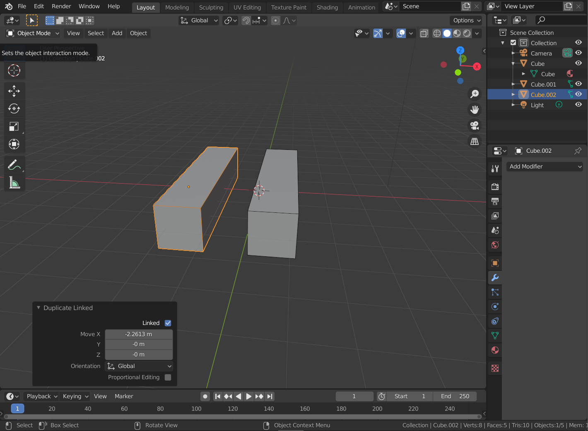This screenshot has width=588, height=431.
Task: Open Object Constraints properties tab
Action: (495, 321)
